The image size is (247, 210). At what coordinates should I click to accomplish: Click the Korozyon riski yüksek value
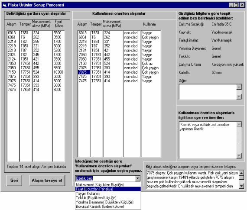(x=227, y=65)
